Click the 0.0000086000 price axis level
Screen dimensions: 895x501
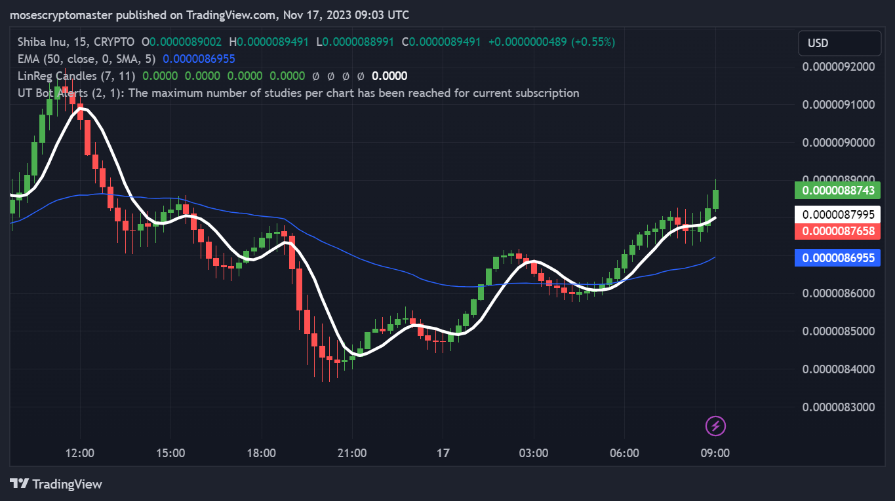click(x=839, y=293)
